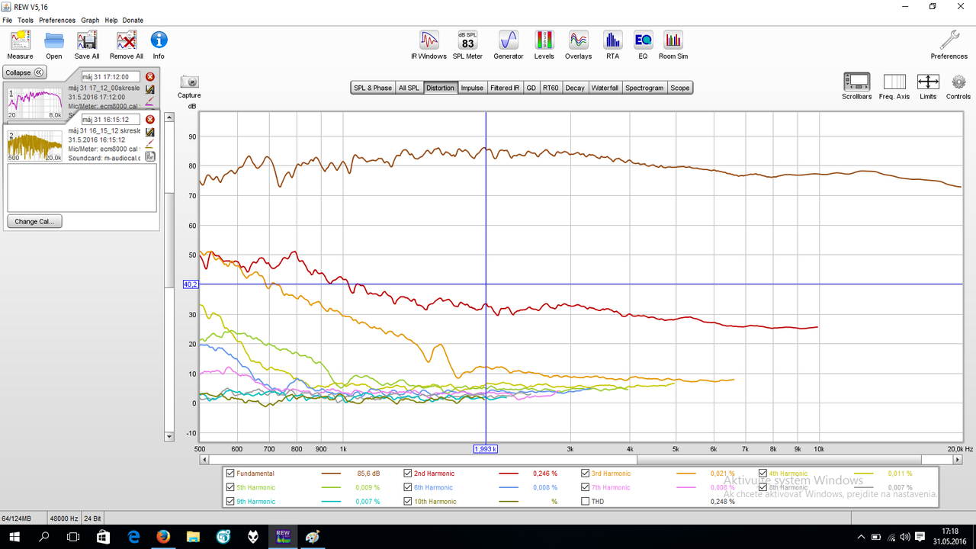This screenshot has width=976, height=549.
Task: Collapse the measurements panel
Action: tap(24, 72)
